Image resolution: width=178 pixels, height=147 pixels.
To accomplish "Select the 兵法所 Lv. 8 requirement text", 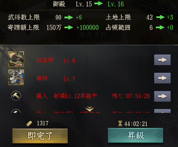I will [56, 60].
